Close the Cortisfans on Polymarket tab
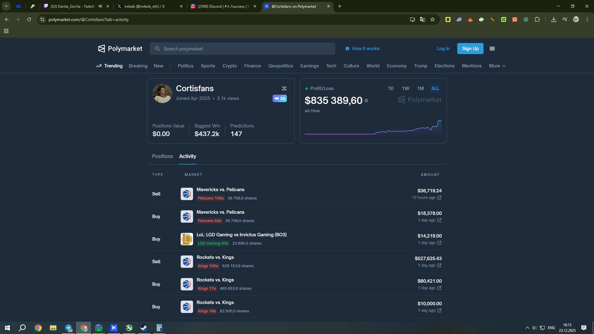The image size is (594, 334). click(328, 6)
